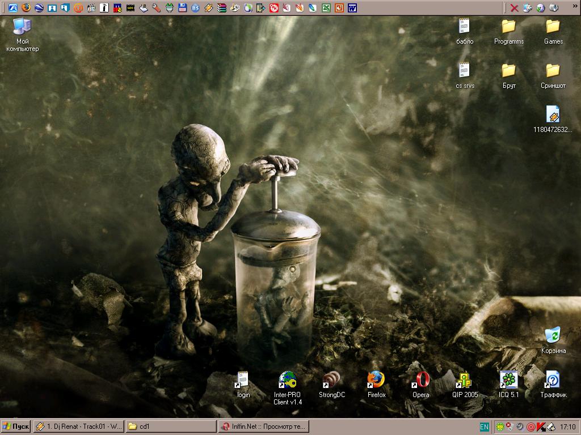
Task: Open the Mail.Ru Agent @ toolbar icon
Action: click(x=78, y=8)
